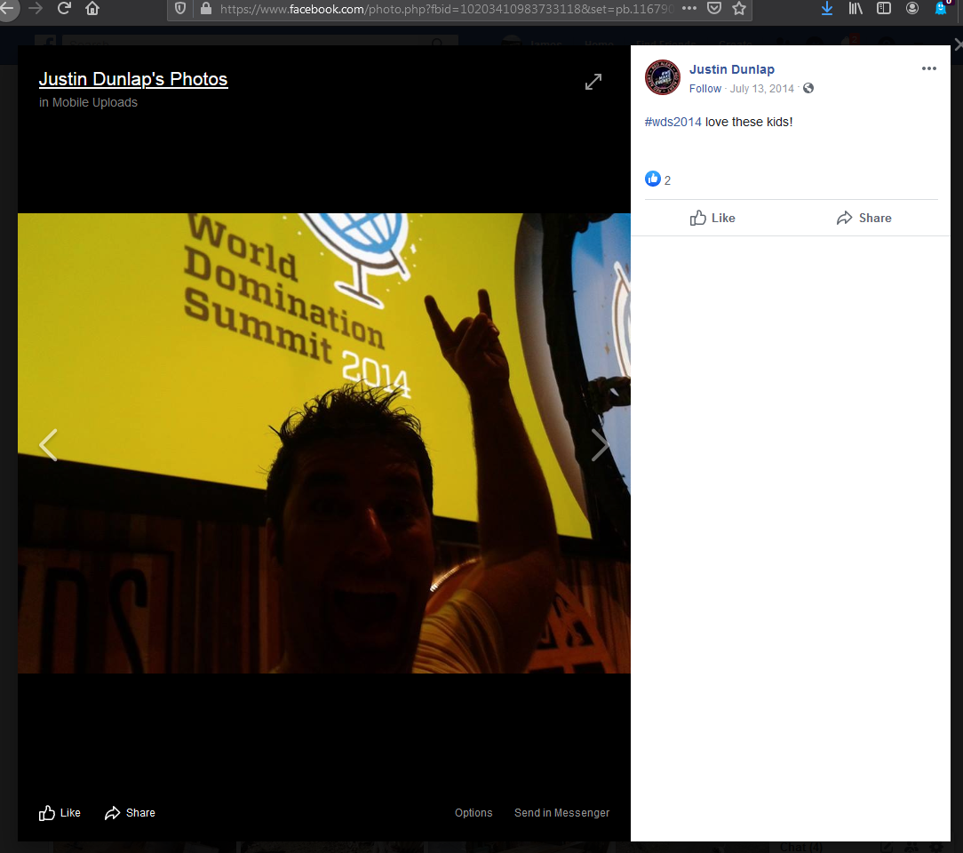Click the July 13, 2014 timestamp
Viewport: 963px width, 853px height.
761,89
